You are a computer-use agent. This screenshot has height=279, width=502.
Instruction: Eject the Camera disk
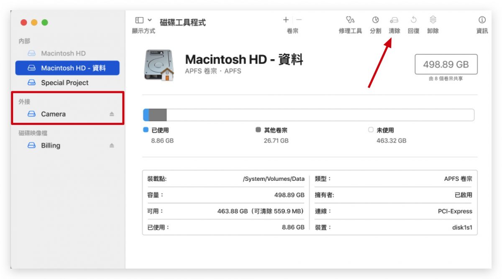[x=112, y=114]
